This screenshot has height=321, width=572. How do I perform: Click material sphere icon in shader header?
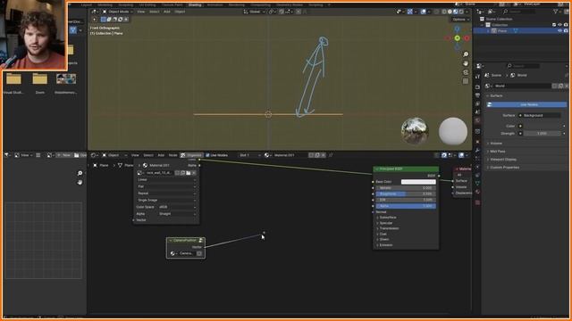267,155
